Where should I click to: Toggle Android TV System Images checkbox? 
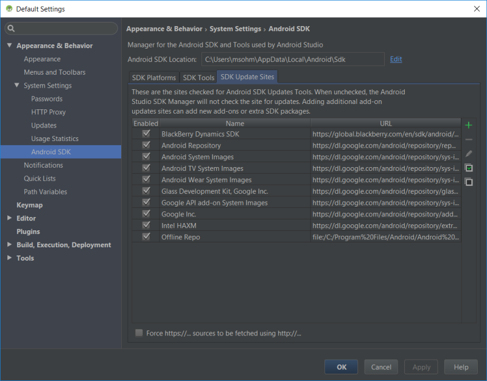(146, 168)
